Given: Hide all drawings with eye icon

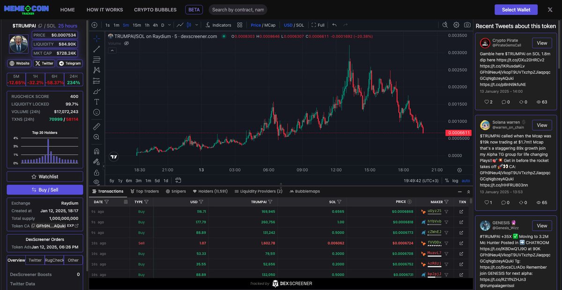Looking at the screenshot, I should point(96,182).
